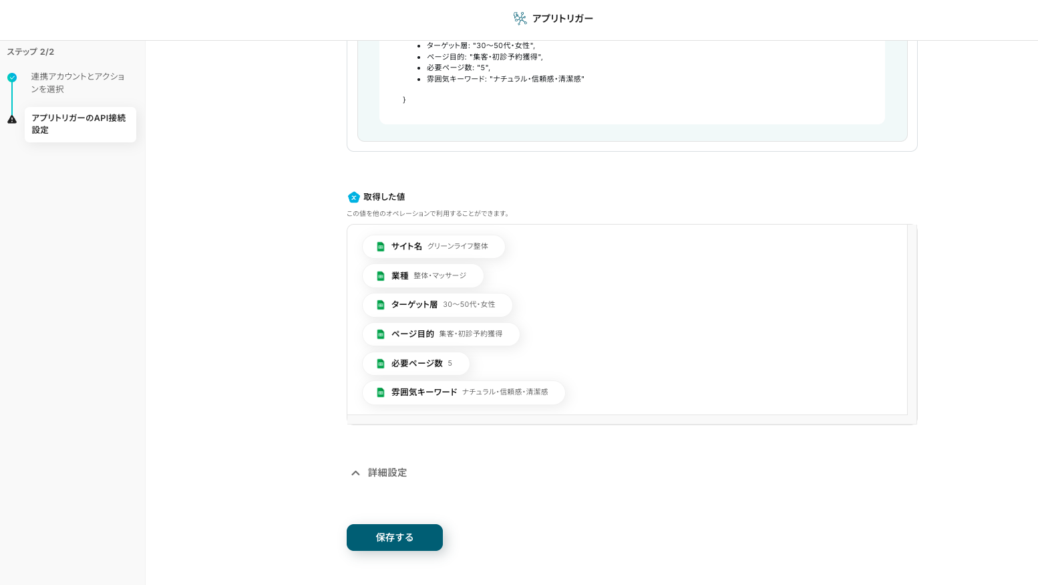Image resolution: width=1038 pixels, height=585 pixels.
Task: Click the アプリトリガー page title
Action: tap(562, 19)
